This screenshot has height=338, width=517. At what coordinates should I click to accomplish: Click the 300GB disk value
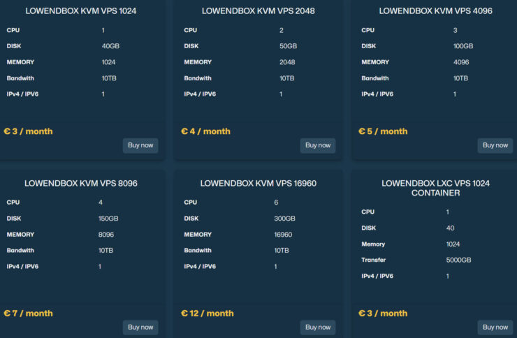(284, 219)
